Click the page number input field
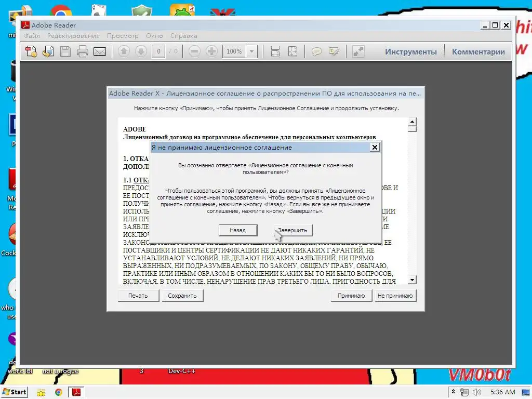The width and height of the screenshot is (532, 399). pyautogui.click(x=158, y=51)
